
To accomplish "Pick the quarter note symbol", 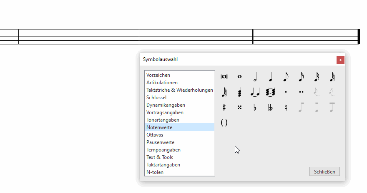I will click(270, 76).
